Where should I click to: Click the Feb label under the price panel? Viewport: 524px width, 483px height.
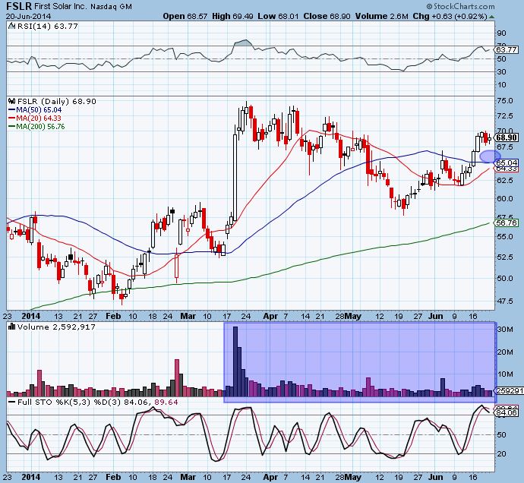[x=113, y=316]
